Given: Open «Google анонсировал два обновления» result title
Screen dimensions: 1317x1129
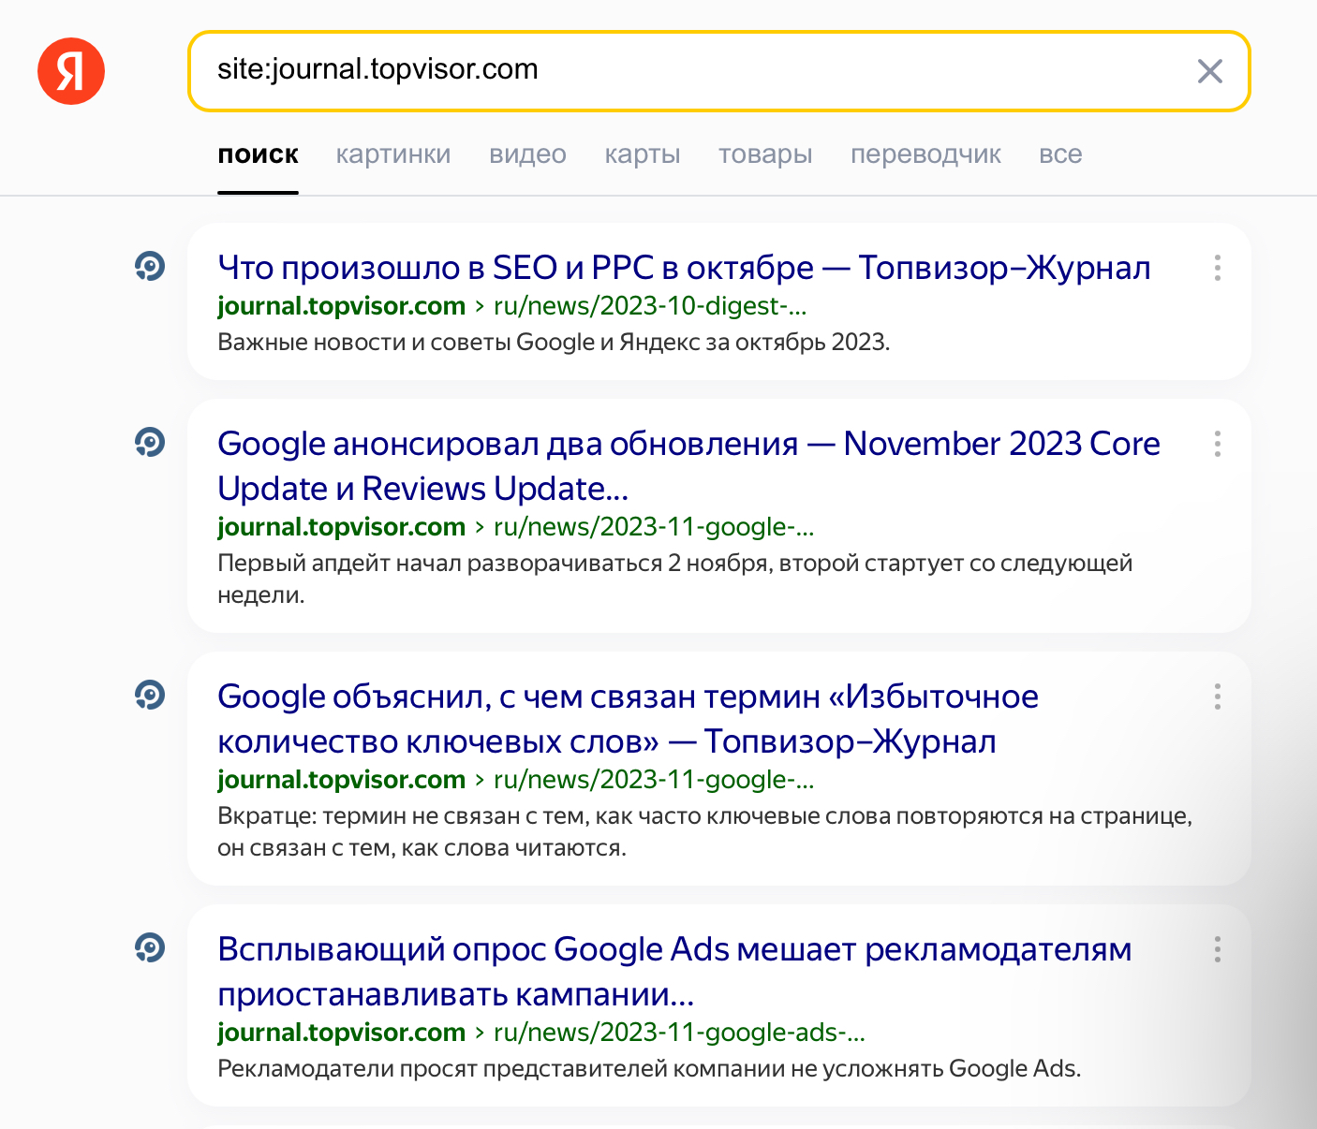Looking at the screenshot, I should point(688,444).
